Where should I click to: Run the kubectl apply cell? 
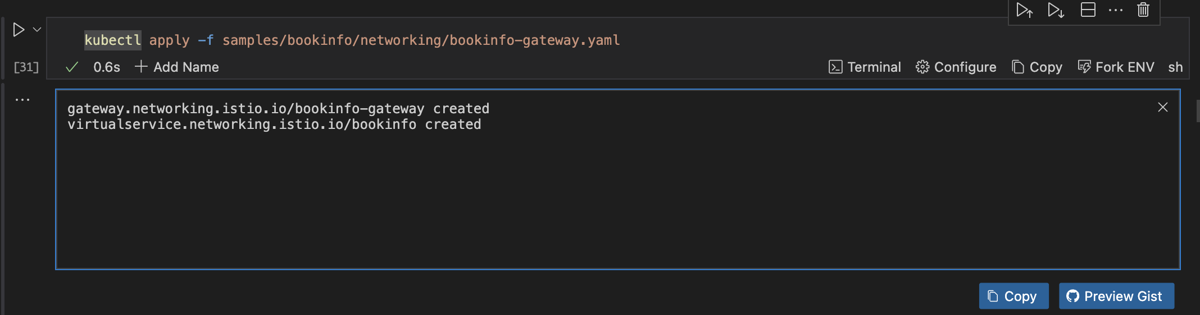(x=19, y=30)
